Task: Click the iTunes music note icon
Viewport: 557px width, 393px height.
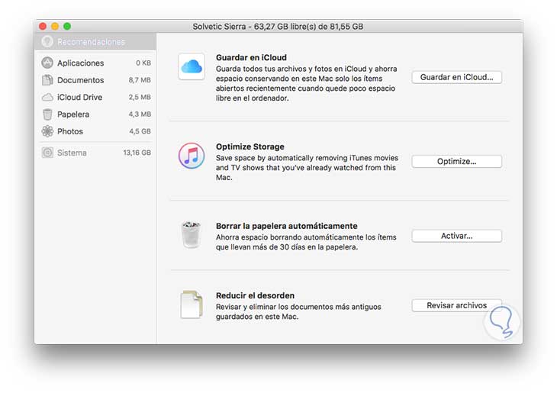Action: point(191,156)
